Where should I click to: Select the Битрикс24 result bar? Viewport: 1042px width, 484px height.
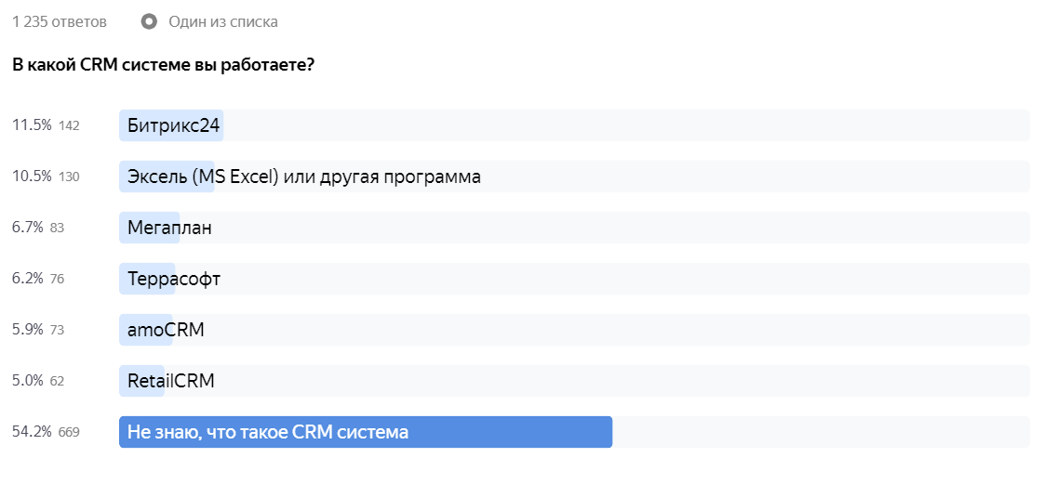tap(574, 125)
